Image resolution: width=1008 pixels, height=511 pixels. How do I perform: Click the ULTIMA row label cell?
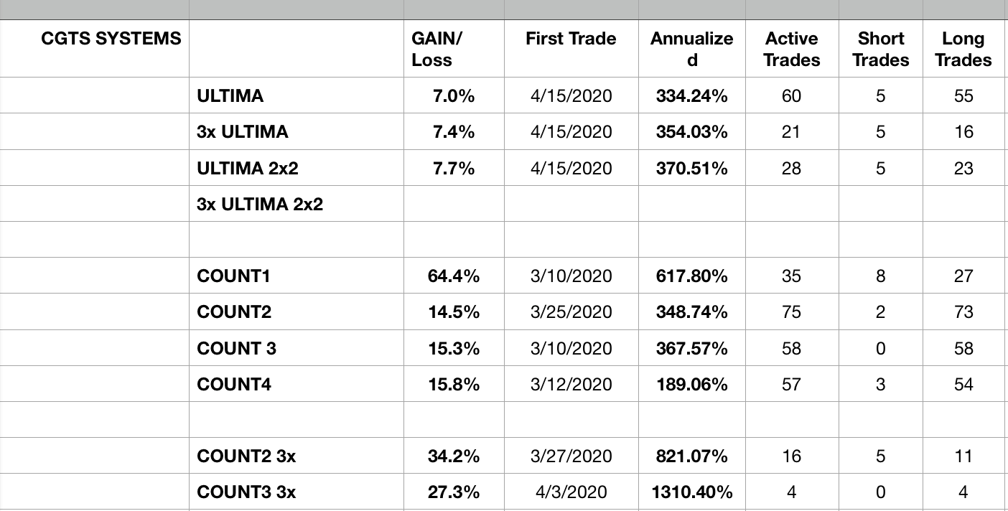pos(230,95)
